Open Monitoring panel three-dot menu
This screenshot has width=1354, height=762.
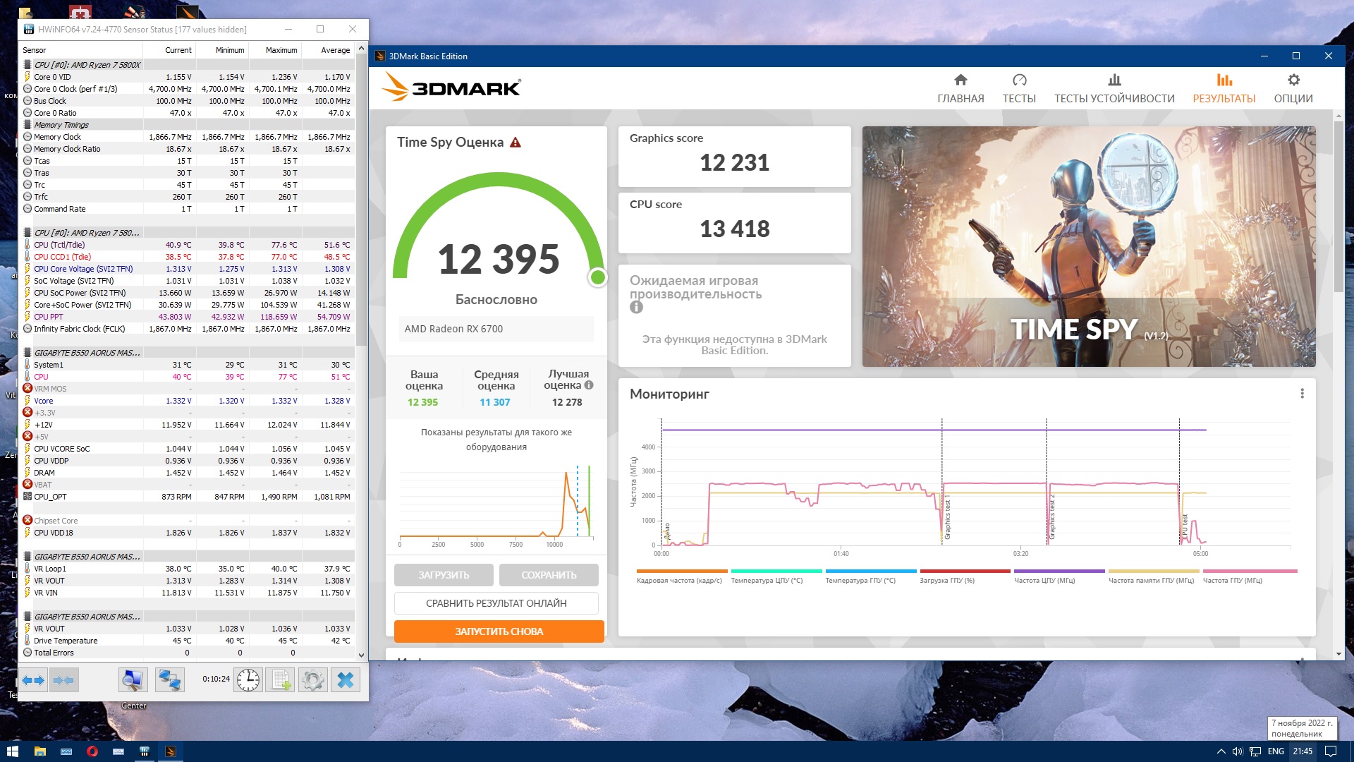click(1302, 394)
